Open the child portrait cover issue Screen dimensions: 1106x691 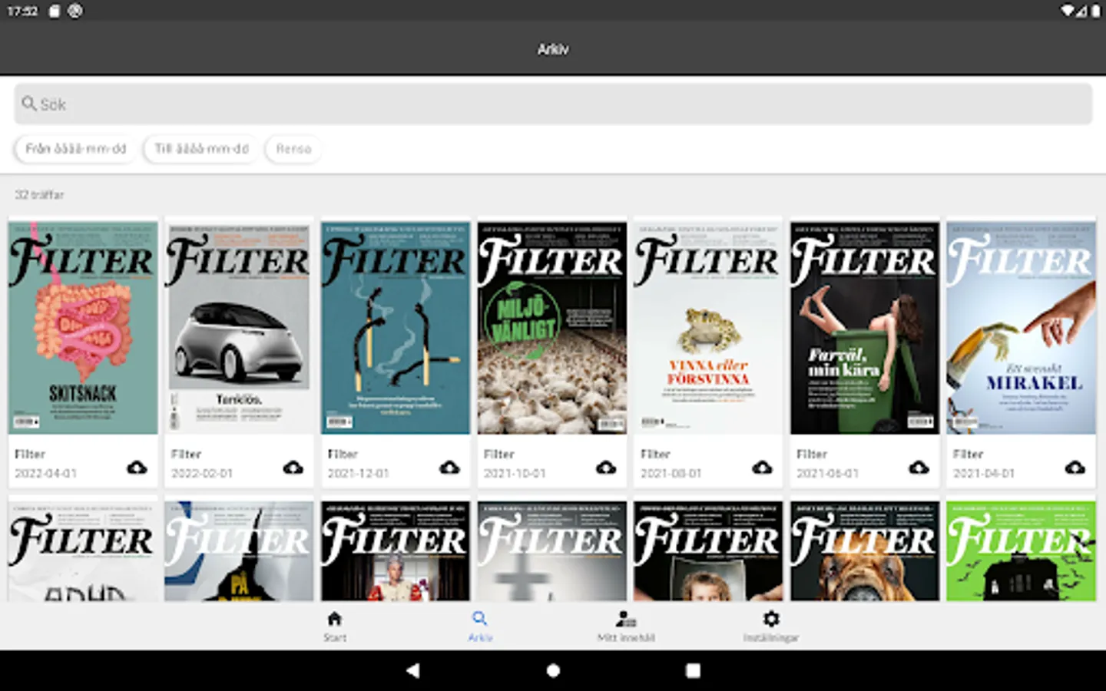click(708, 550)
